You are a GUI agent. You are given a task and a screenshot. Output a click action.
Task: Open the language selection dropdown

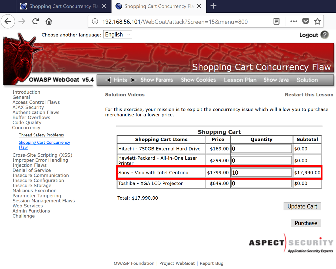118,35
